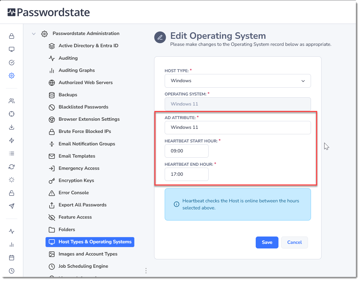This screenshot has width=360, height=281.
Task: Click the padlock icon in left rail
Action: (x=12, y=36)
